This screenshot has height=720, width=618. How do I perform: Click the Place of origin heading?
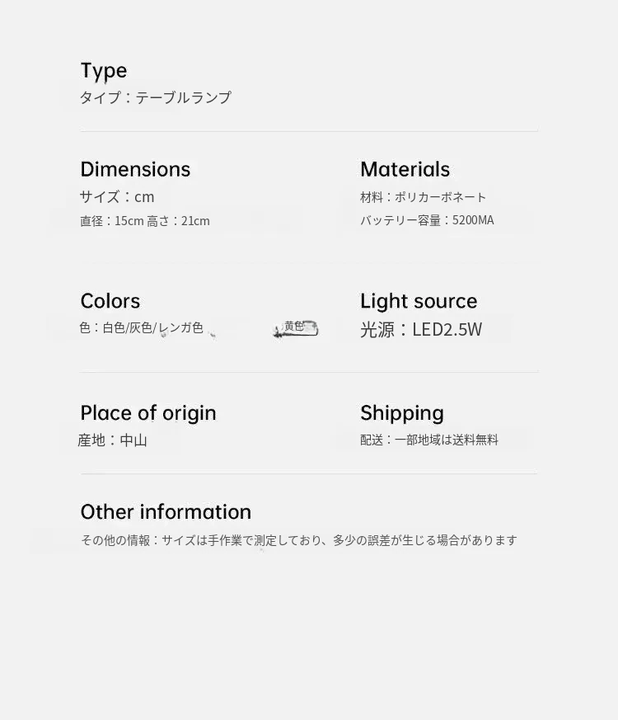tap(148, 413)
